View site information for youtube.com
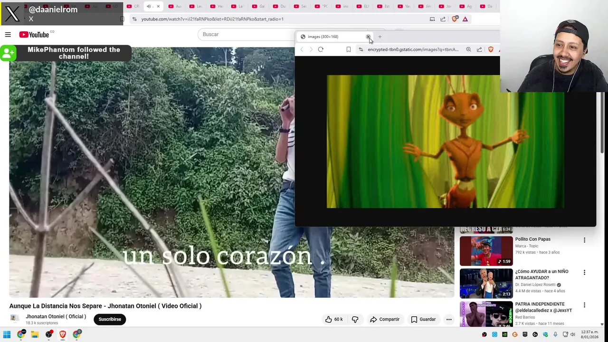This screenshot has height=342, width=608. [x=134, y=19]
